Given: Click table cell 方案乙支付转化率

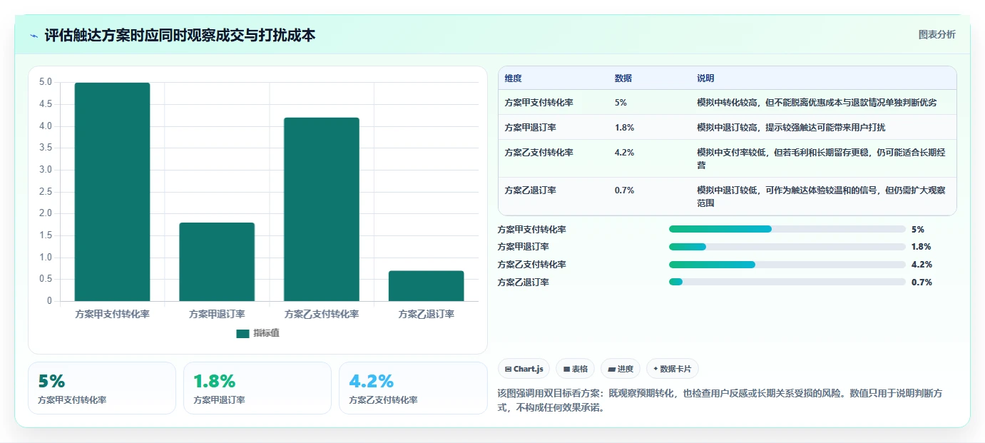Looking at the screenshot, I should pos(539,153).
